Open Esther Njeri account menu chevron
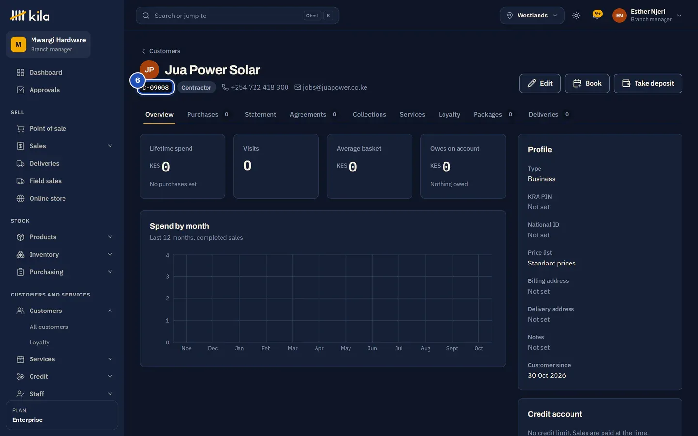This screenshot has height=436, width=698. (679, 16)
